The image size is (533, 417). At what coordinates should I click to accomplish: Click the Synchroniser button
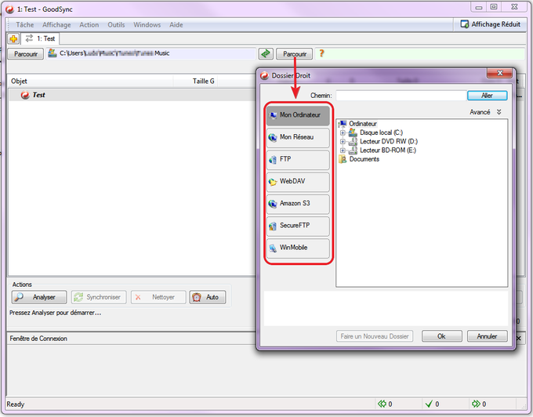[99, 297]
